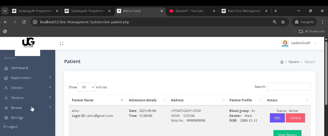Click View Report button for akku

(287, 133)
